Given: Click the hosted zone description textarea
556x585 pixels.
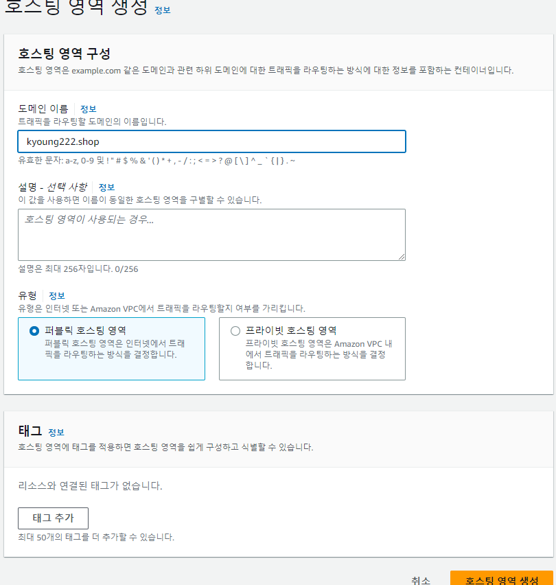Looking at the screenshot, I should click(212, 235).
